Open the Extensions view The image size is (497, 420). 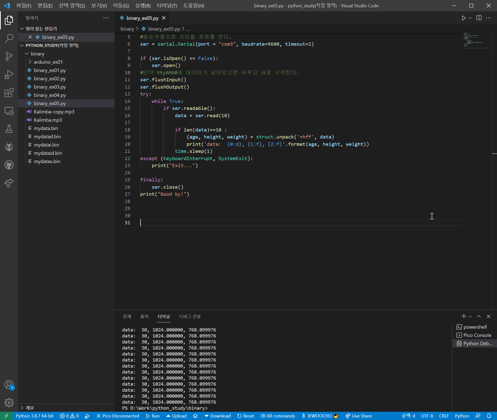tap(9, 93)
